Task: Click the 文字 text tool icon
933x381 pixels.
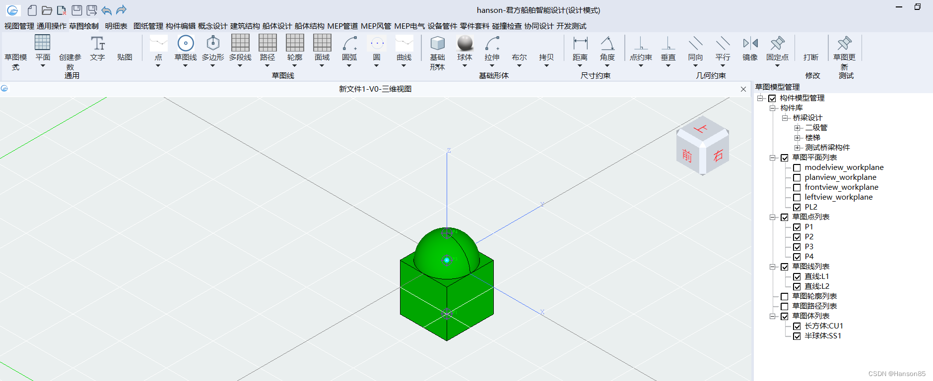Action: point(98,44)
